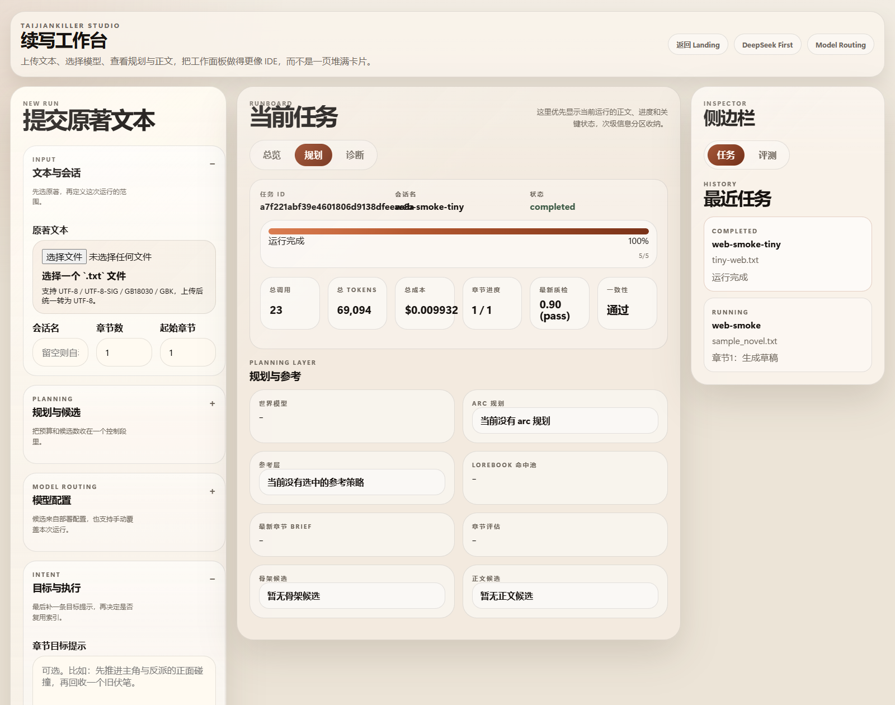
Task: Click the 一致性 通过 status card
Action: 626,304
